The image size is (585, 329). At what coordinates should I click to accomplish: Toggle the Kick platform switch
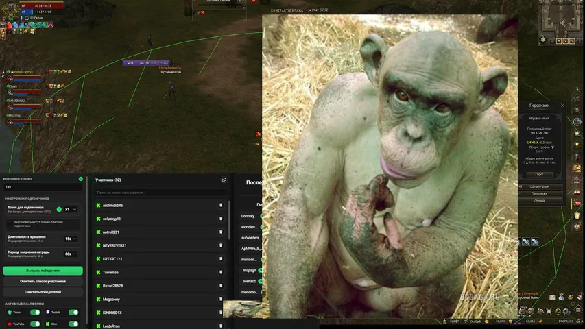tap(73, 324)
